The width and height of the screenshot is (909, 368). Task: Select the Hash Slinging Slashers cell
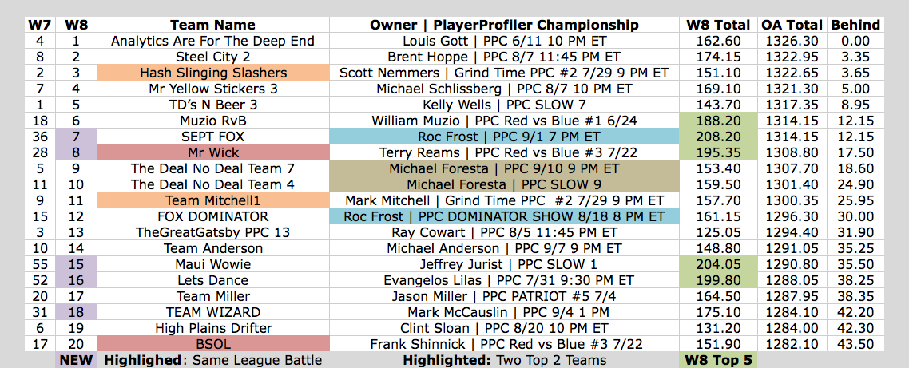click(x=212, y=73)
